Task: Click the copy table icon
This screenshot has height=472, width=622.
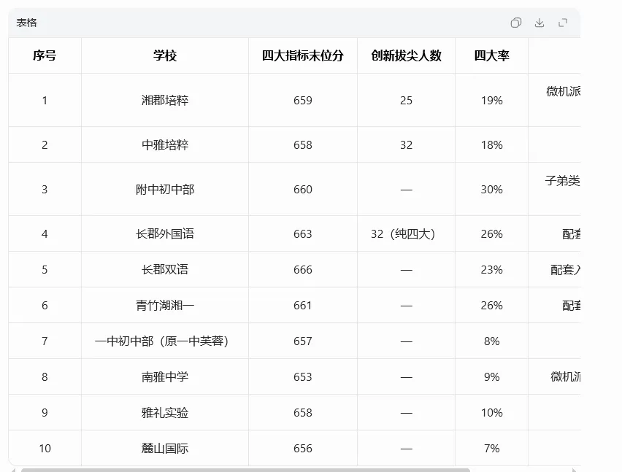Action: coord(515,23)
